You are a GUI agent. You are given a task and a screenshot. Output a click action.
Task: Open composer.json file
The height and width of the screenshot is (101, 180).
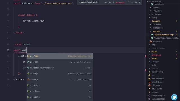158,95
